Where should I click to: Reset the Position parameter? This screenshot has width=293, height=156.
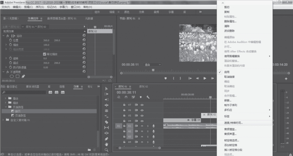84,40
